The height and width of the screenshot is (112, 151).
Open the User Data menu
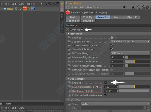point(93,8)
